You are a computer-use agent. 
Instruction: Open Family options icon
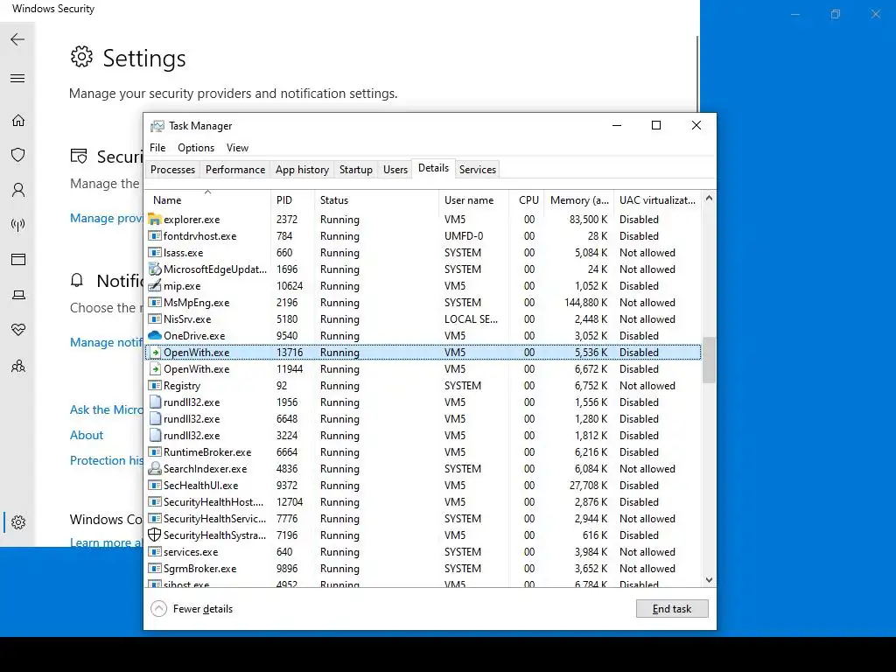pos(18,365)
